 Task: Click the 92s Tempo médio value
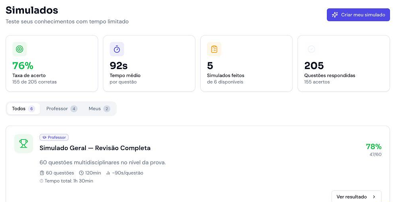[119, 65]
